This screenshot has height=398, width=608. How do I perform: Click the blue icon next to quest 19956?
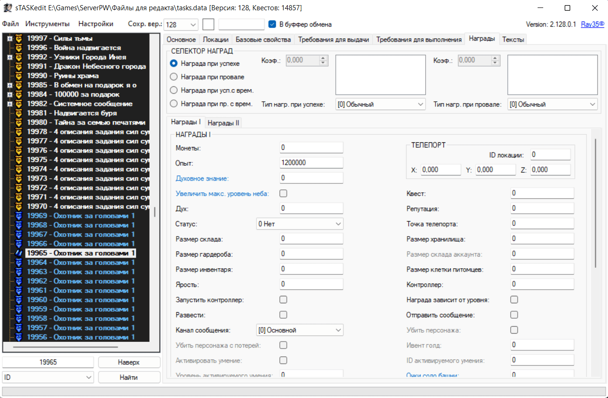[19, 337]
